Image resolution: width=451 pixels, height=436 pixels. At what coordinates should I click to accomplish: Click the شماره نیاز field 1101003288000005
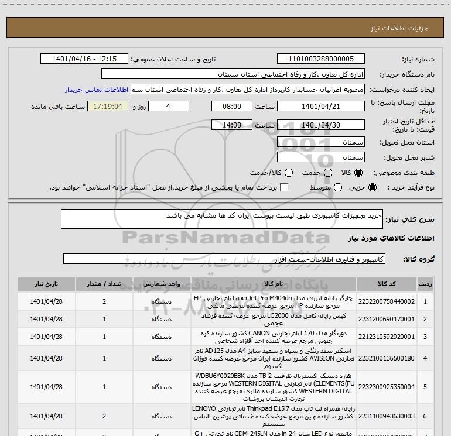pos(321,59)
